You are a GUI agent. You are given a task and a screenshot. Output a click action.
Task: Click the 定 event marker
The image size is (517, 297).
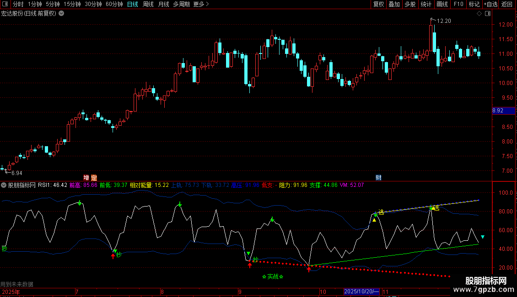(x=94, y=178)
